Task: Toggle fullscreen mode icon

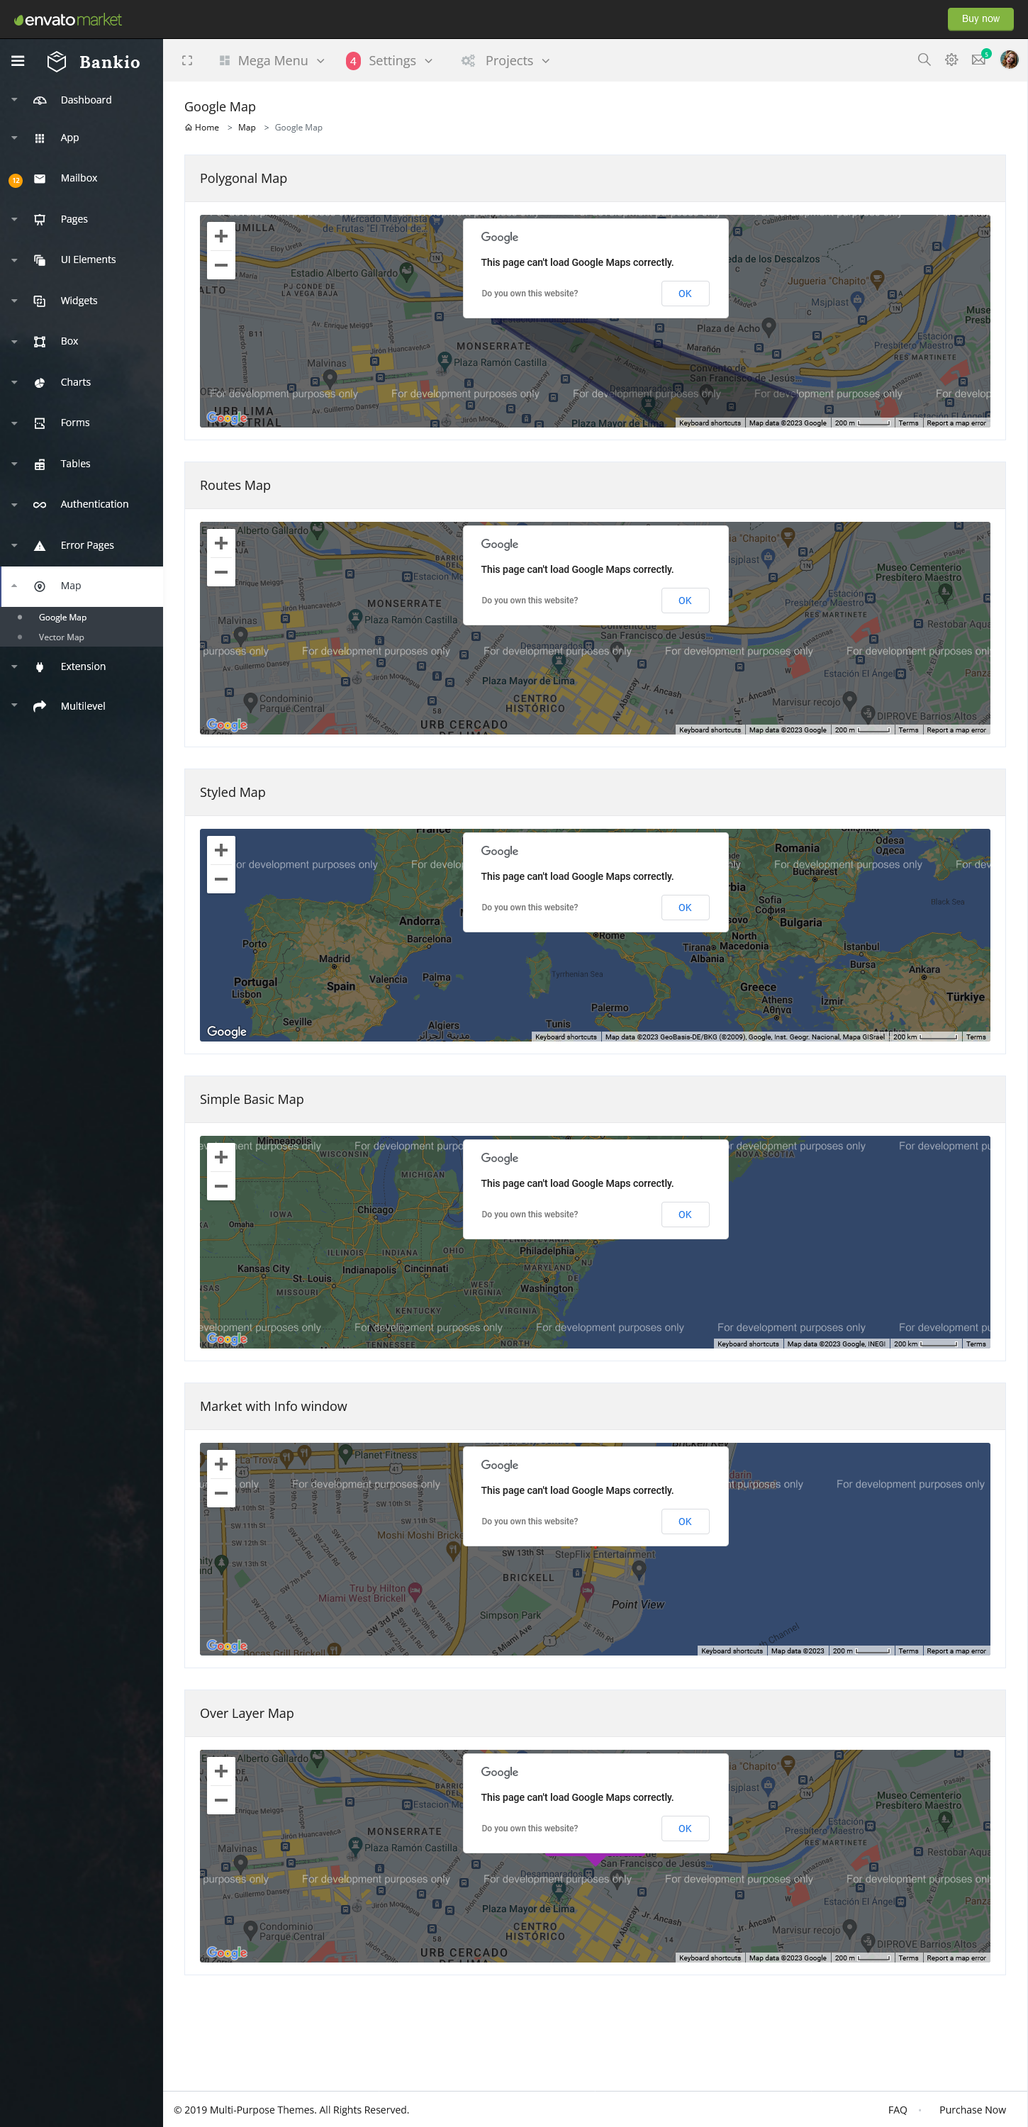Action: click(187, 60)
